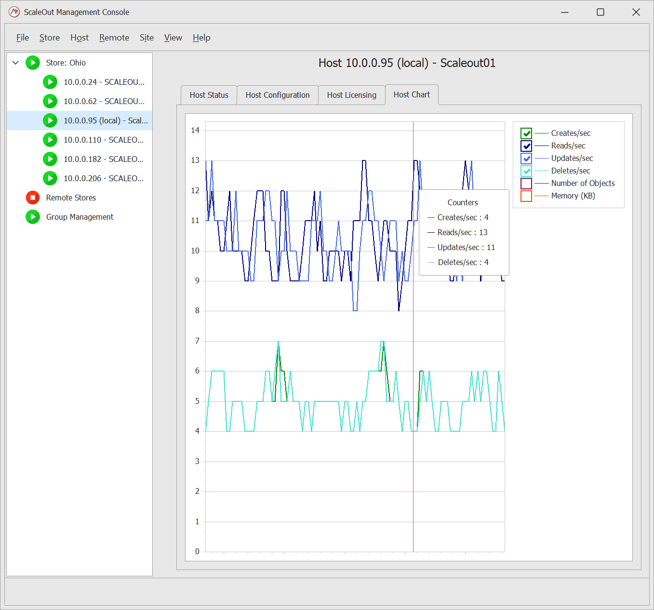
Task: Click the host title 'Host 10.0.0.95 (local) - Scaleout01'
Action: pyautogui.click(x=407, y=63)
